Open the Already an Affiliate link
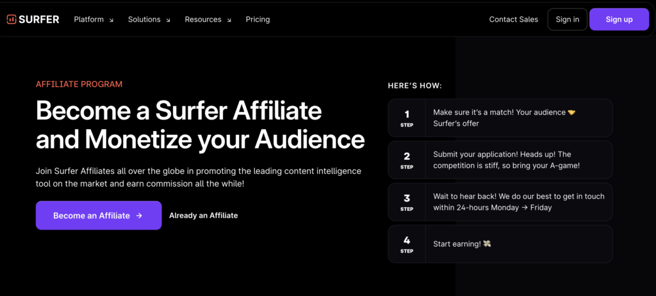The image size is (656, 296). 203,215
